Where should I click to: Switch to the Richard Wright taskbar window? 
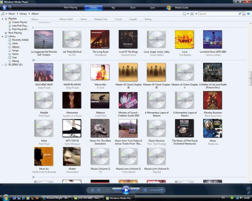[56, 198]
